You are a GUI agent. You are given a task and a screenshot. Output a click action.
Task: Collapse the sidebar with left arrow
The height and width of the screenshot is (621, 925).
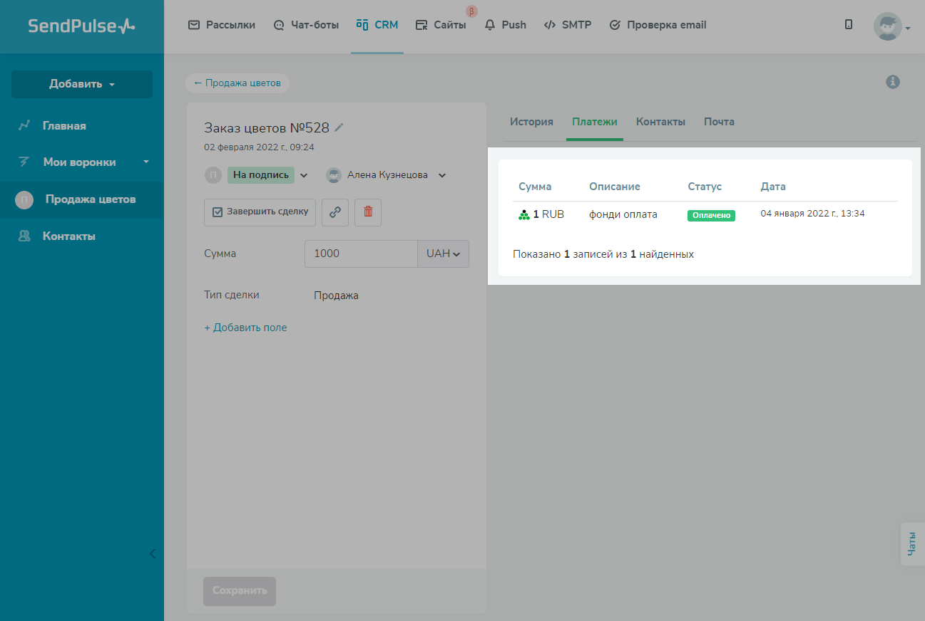pyautogui.click(x=152, y=553)
